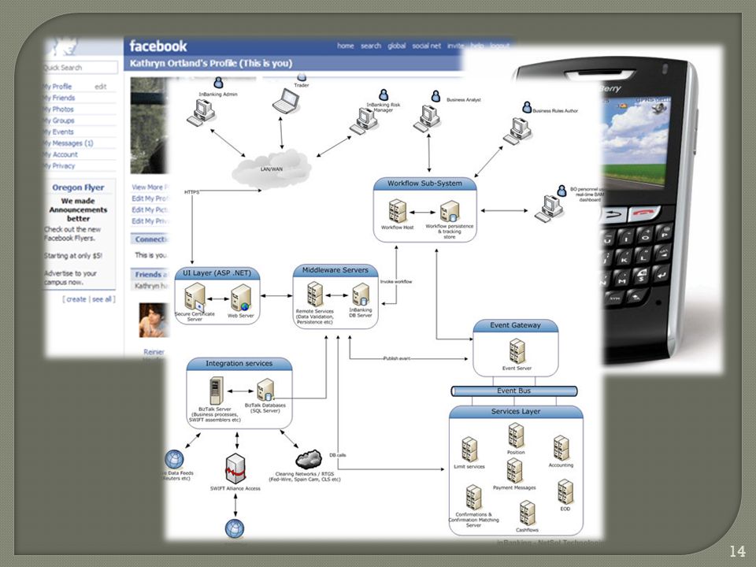Viewport: 756px width, 567px height.
Task: Click the Invoke workflow arrow label
Action: click(x=396, y=282)
